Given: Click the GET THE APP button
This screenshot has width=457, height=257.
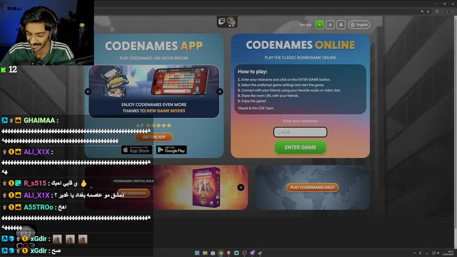Looking at the screenshot, I should [x=154, y=137].
